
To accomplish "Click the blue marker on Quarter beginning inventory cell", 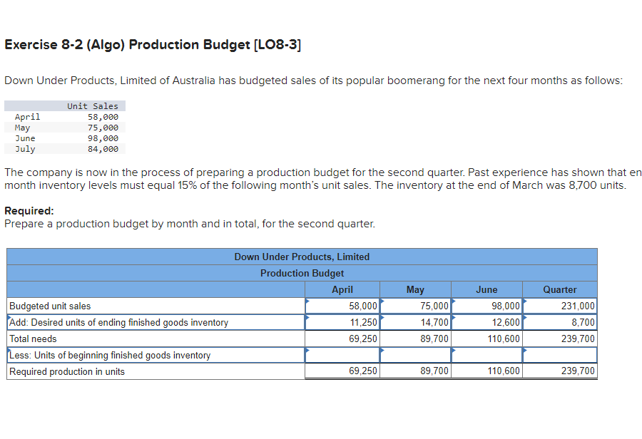I will pos(526,351).
